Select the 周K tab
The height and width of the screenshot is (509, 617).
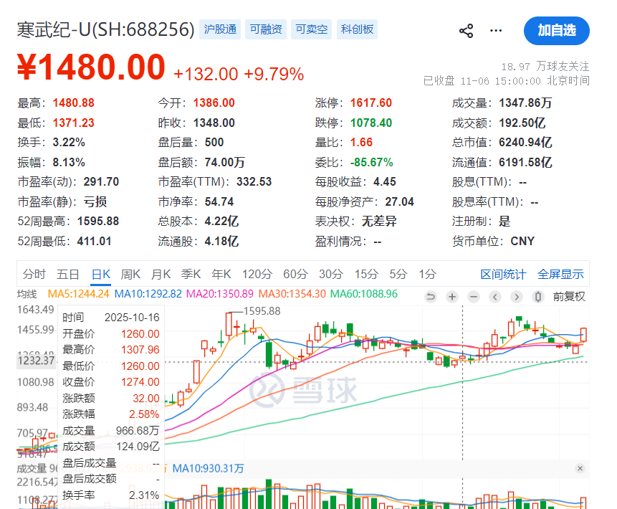click(x=130, y=274)
